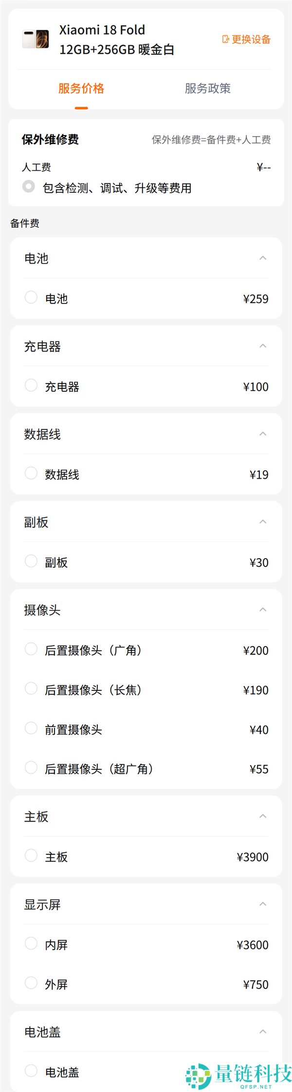Select the 人工费 labor fee radio button
The height and width of the screenshot is (1092, 292).
coord(29,186)
